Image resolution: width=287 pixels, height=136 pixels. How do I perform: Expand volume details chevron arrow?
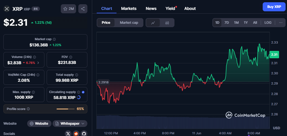point(38,63)
